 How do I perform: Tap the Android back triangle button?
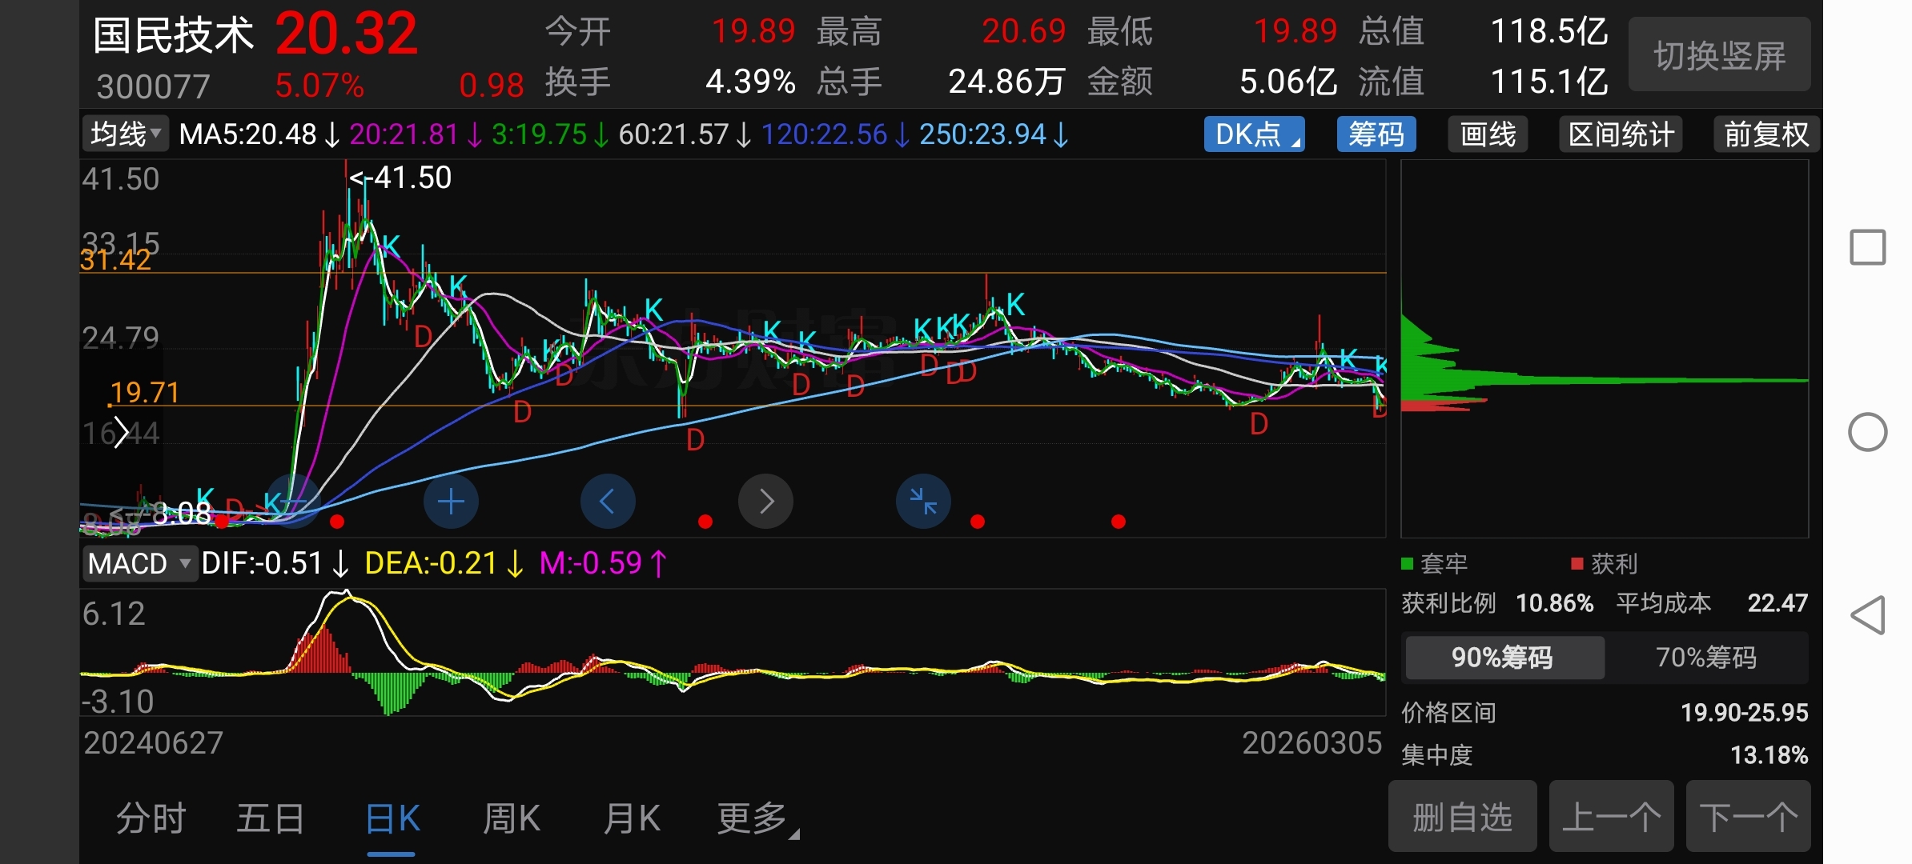[1868, 615]
